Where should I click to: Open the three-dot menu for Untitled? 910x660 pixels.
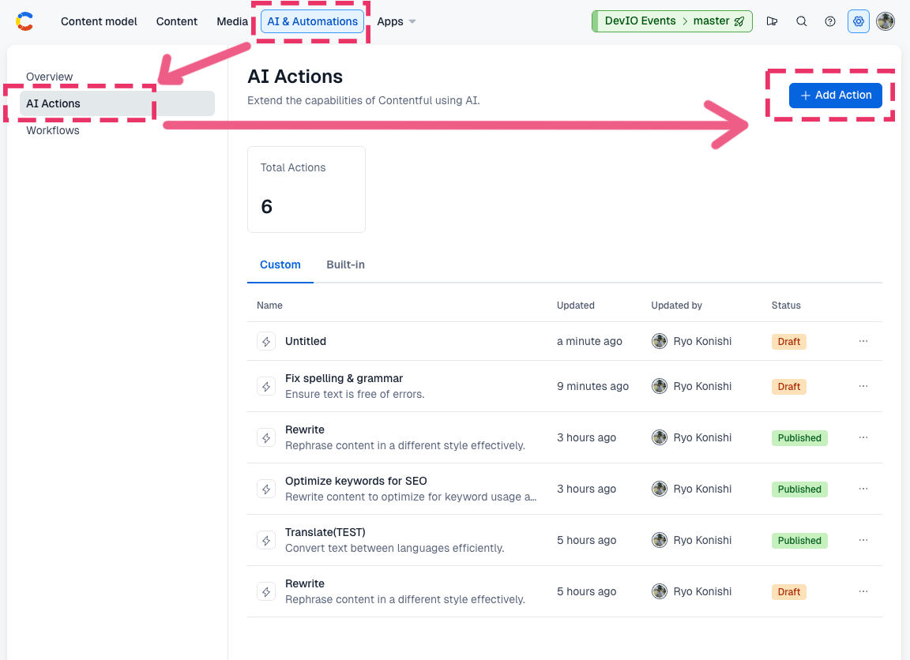863,341
